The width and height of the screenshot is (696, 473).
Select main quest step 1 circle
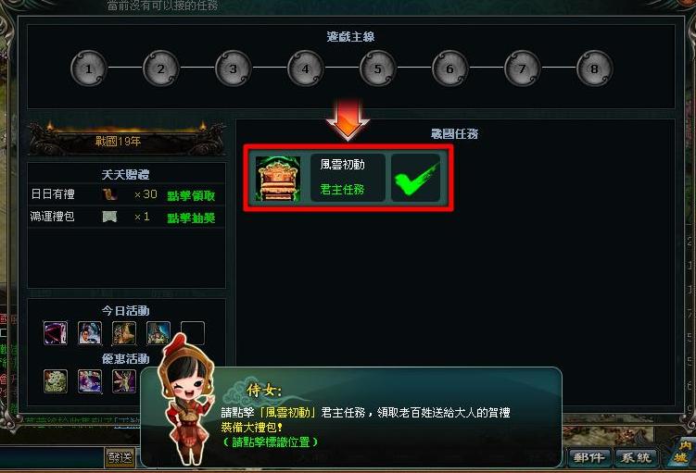pyautogui.click(x=89, y=68)
